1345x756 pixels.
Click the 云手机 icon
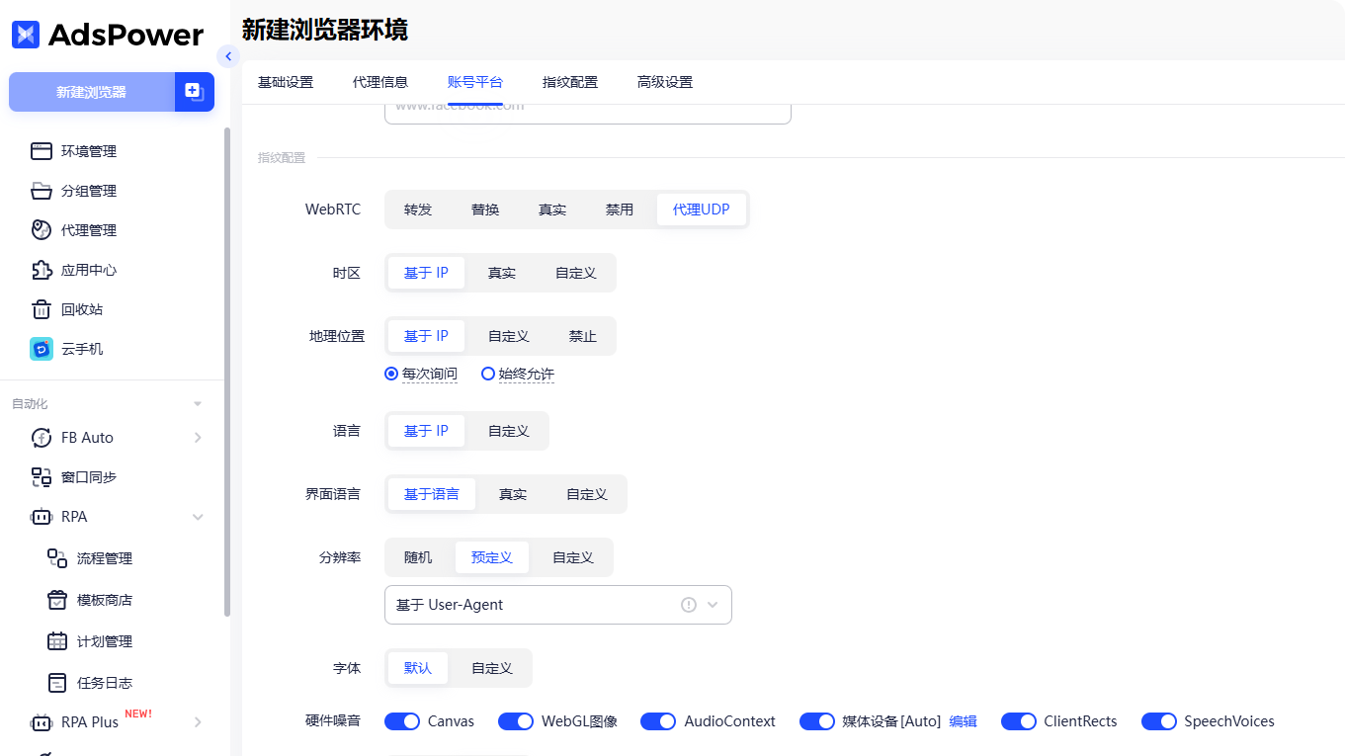[41, 349]
